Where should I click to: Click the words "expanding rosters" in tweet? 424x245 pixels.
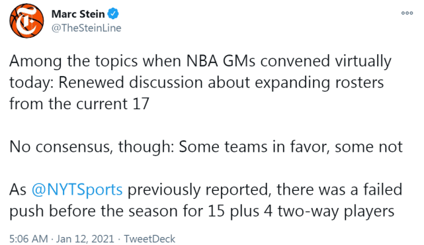click(319, 82)
